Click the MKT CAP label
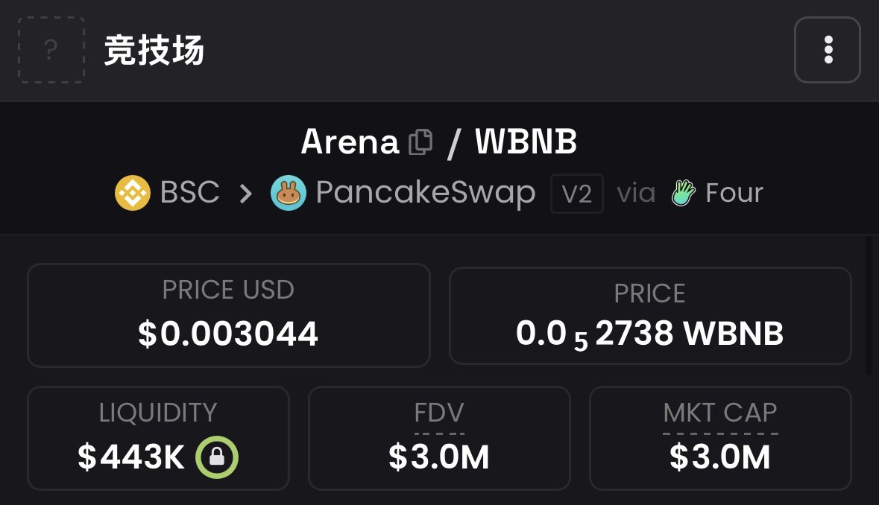Screen dimensions: 879x505 tap(720, 413)
